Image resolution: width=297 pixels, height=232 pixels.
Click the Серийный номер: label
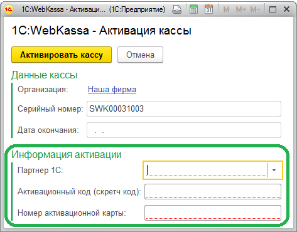coord(50,109)
